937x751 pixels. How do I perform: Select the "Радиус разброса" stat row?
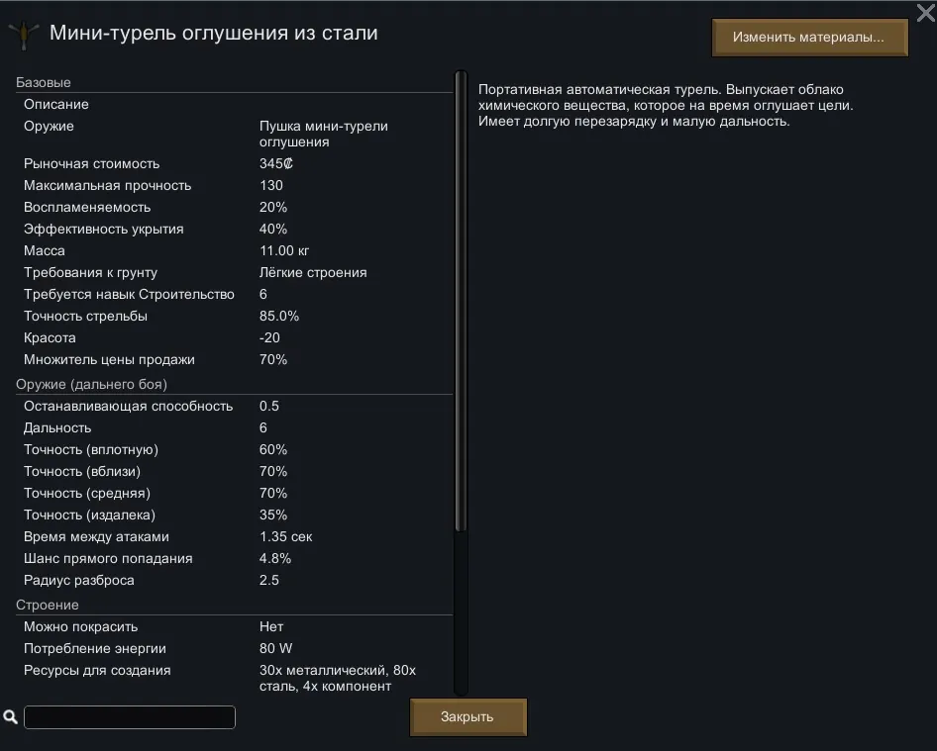tap(234, 580)
